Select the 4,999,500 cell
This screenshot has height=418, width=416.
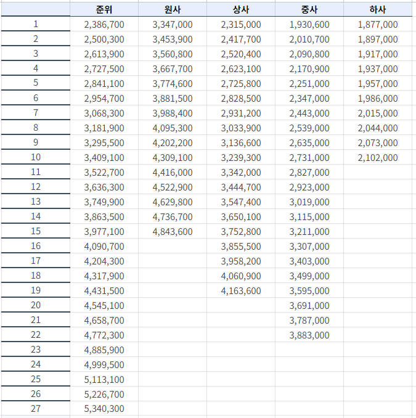[104, 365]
